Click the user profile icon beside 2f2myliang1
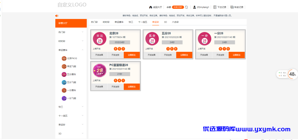 [x=194, y=7]
